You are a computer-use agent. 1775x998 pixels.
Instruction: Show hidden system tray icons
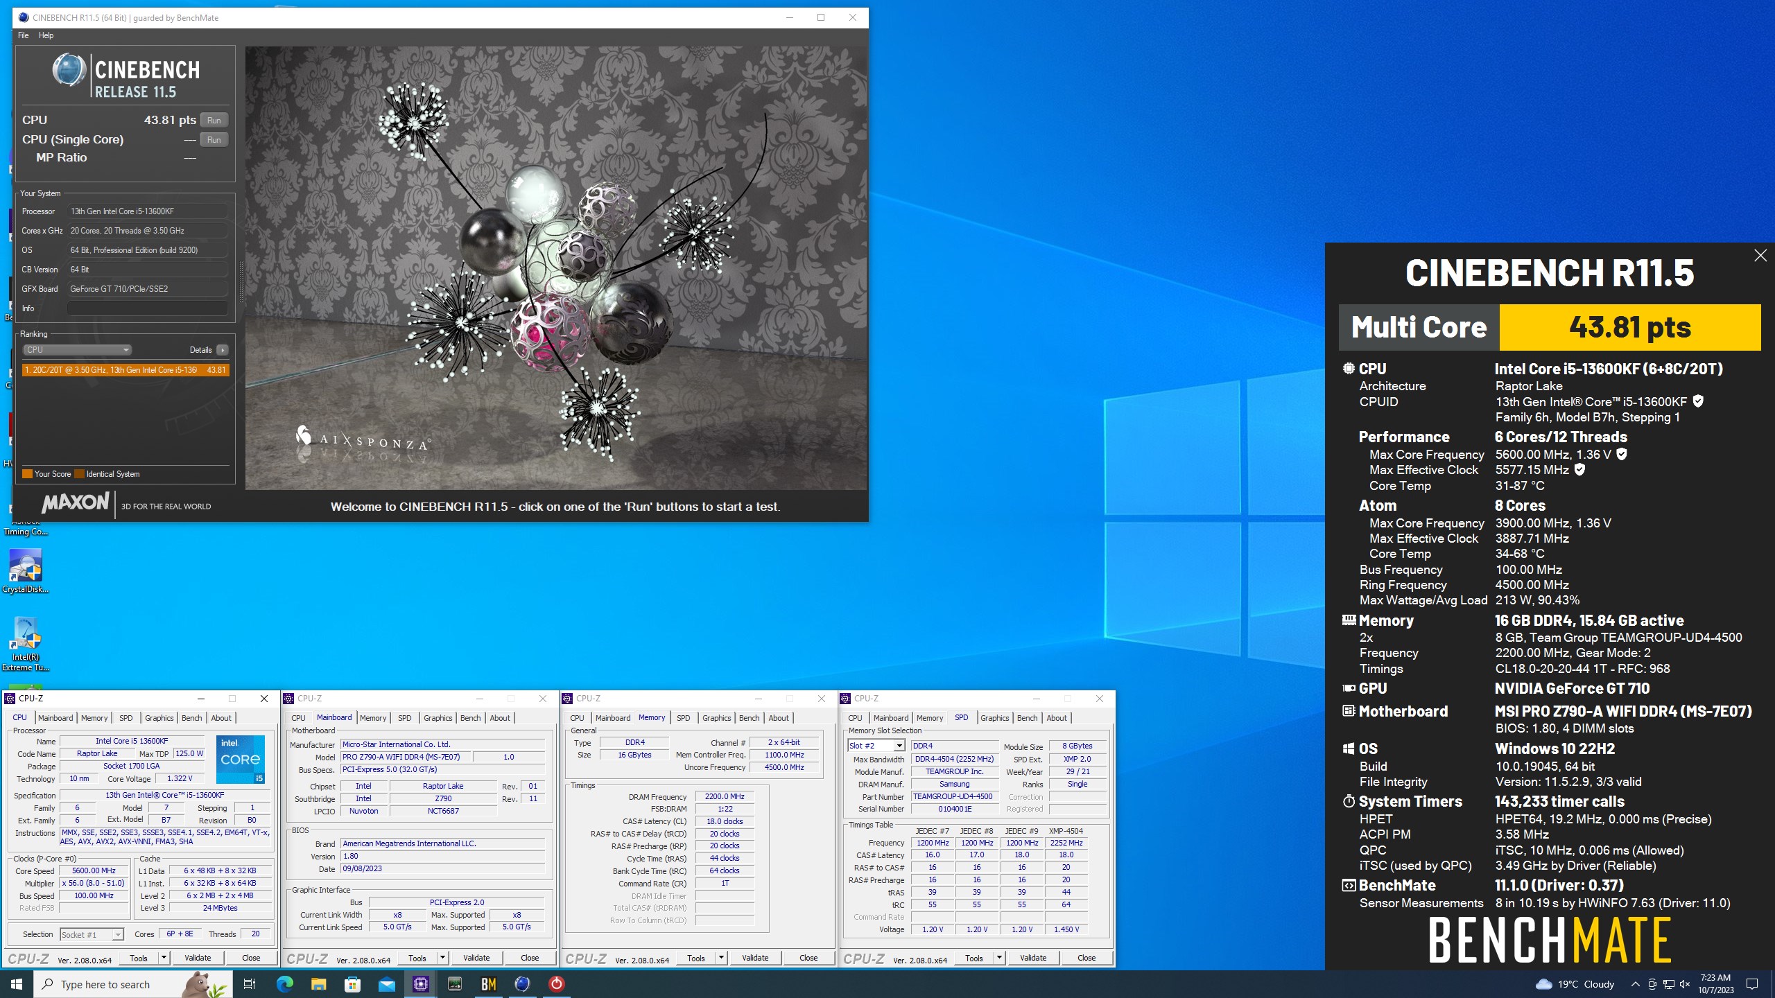[x=1635, y=984]
